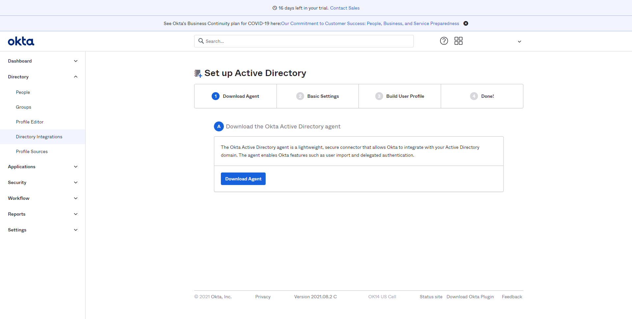Screen dimensions: 632x319
Task: Click the Set up Active Directory heading
Action: pos(255,73)
